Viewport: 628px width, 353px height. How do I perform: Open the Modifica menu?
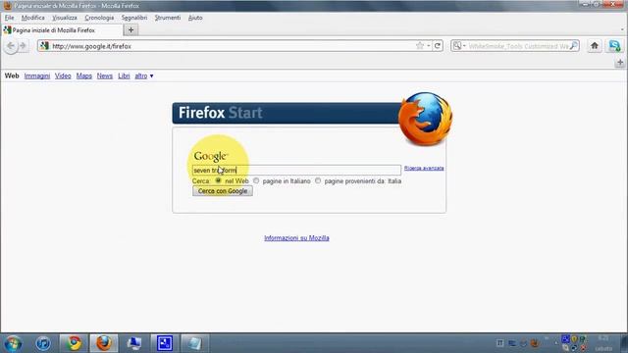coord(32,18)
